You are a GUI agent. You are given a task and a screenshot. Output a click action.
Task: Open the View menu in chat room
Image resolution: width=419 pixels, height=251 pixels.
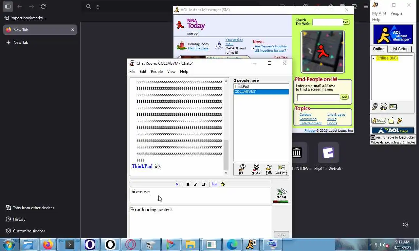point(171,72)
